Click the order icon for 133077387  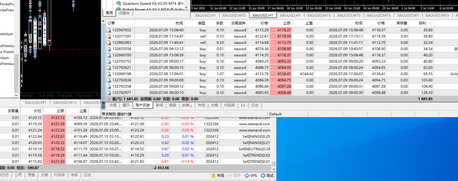click(109, 36)
